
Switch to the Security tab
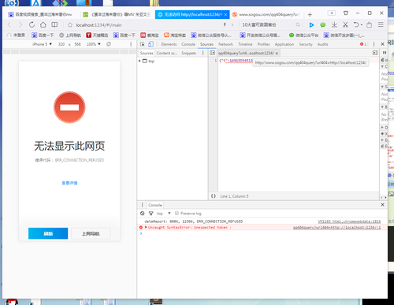click(306, 44)
